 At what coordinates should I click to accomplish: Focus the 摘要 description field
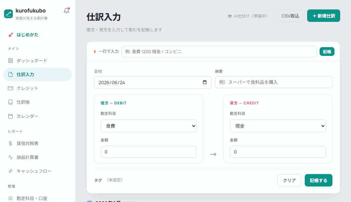point(274,82)
